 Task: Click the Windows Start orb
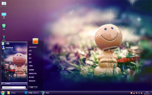(3, 93)
